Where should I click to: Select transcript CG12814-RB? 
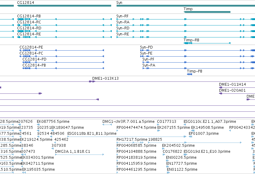point(29,16)
